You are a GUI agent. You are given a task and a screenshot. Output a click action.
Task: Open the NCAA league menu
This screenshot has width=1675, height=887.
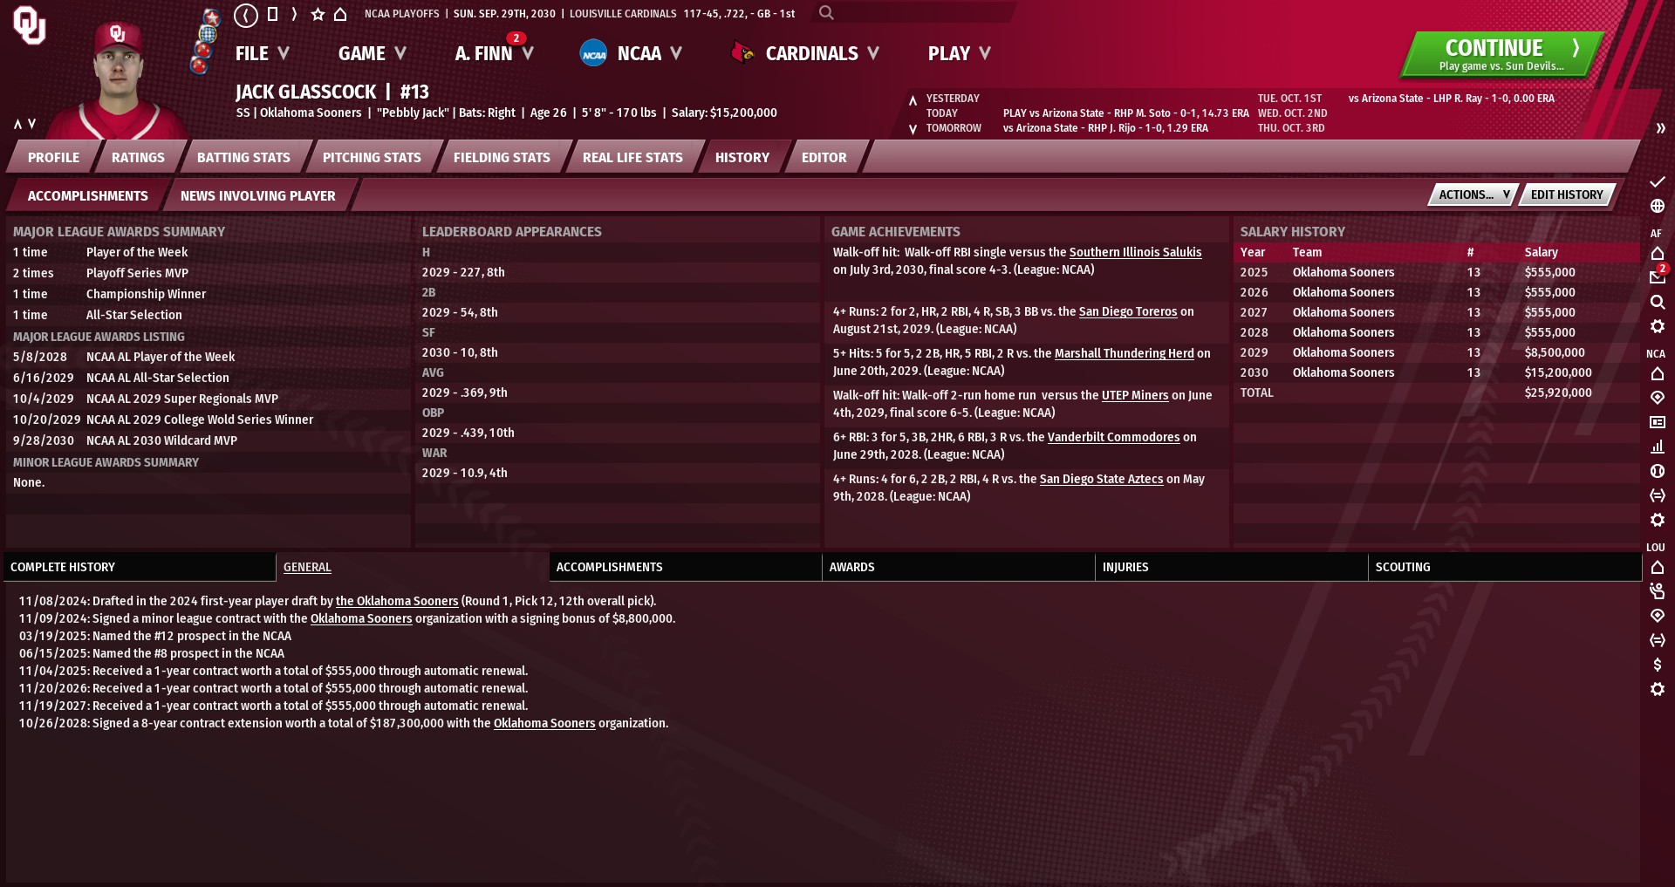(x=649, y=54)
